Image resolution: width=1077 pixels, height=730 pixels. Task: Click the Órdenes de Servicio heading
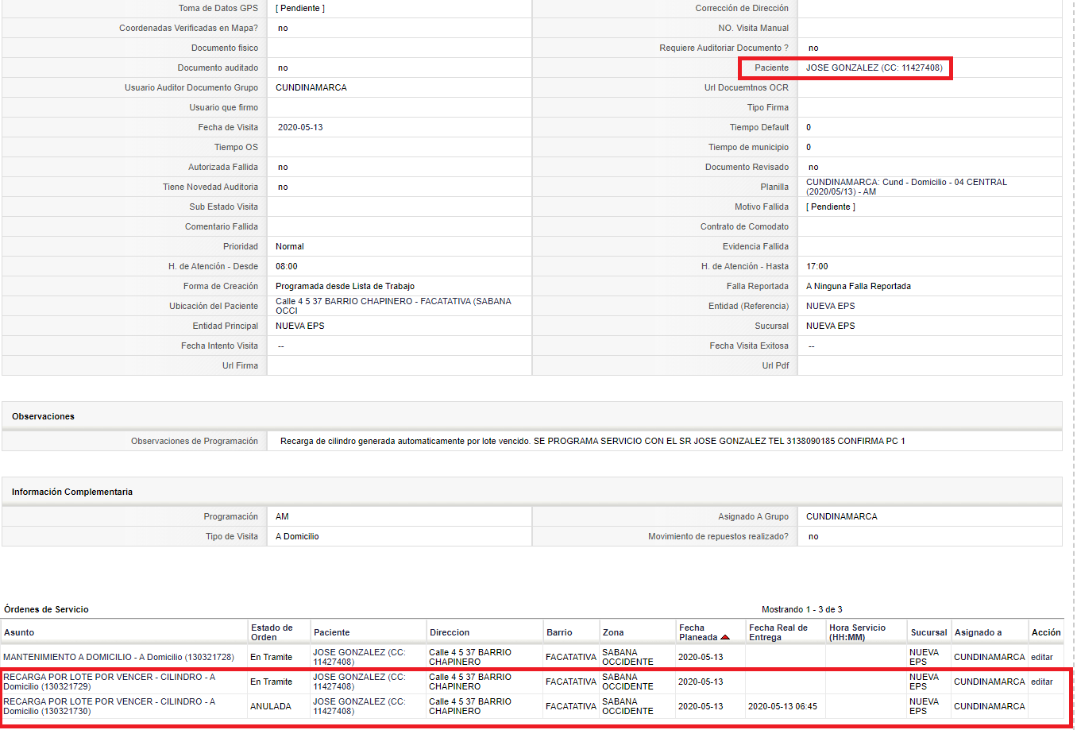(46, 609)
